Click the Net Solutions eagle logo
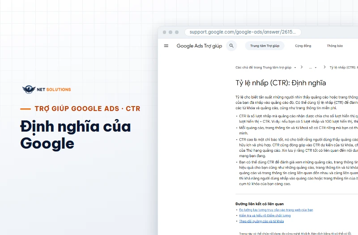The width and height of the screenshot is (358, 235). tap(29, 89)
